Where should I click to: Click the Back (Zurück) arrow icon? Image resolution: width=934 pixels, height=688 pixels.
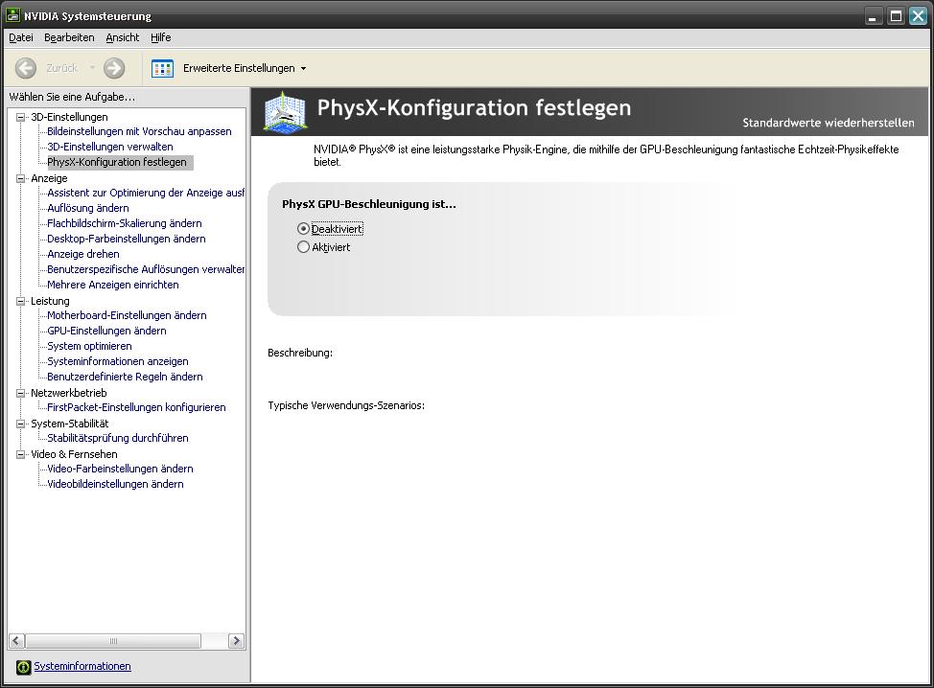[26, 68]
